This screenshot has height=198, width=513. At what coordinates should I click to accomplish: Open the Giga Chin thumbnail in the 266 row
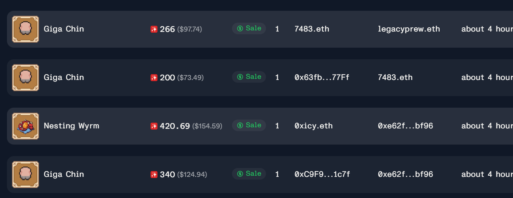pos(25,29)
